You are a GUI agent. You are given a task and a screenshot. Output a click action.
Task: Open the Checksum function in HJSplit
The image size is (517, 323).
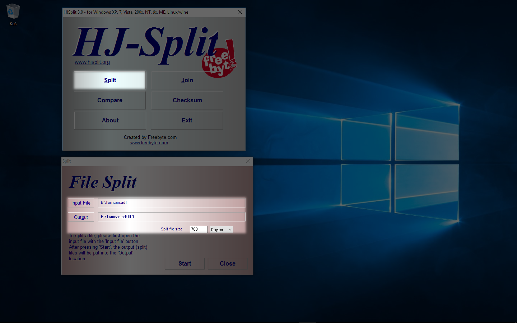(187, 100)
